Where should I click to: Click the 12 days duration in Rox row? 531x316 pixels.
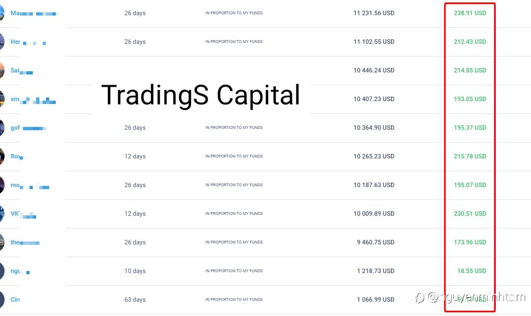tap(135, 156)
